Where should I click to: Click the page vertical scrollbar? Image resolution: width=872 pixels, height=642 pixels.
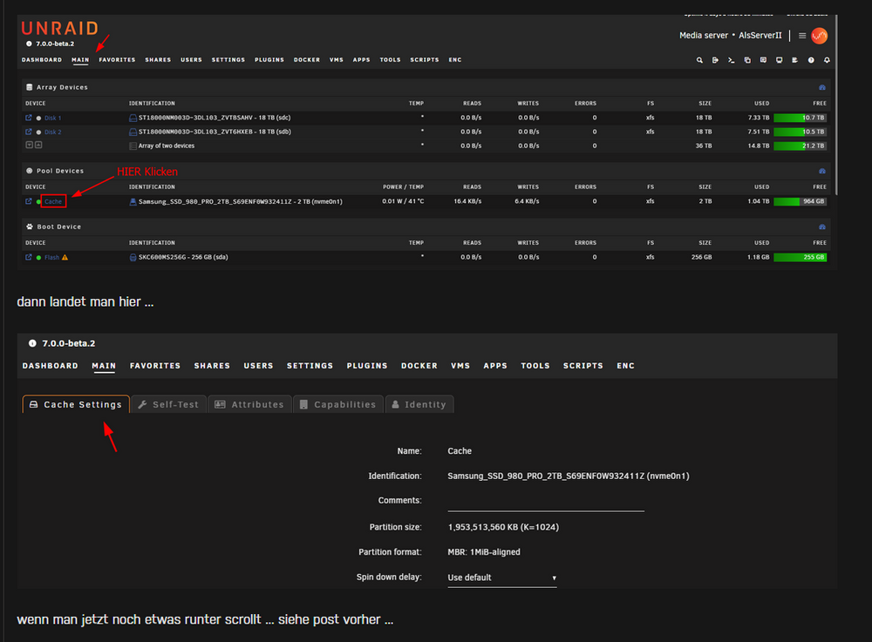click(x=836, y=105)
